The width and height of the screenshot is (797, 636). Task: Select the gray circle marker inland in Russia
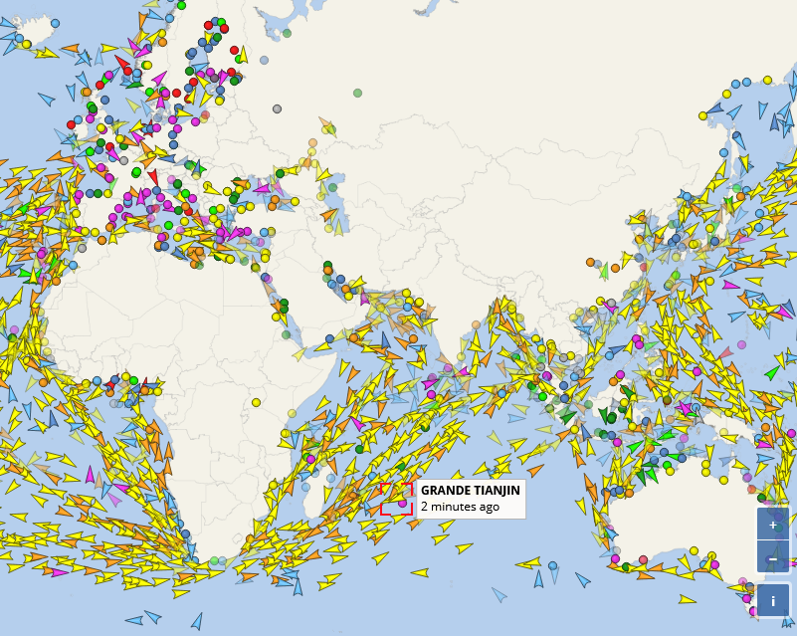click(x=277, y=108)
